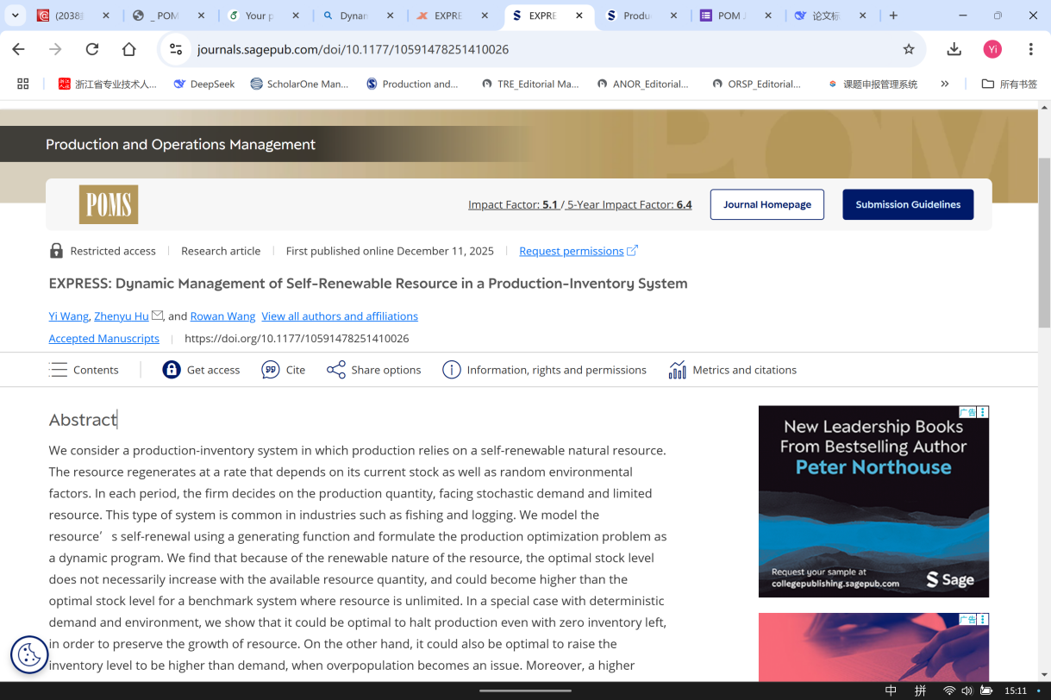Open Metrics and citations chart icon
This screenshot has height=700, width=1051.
point(678,370)
